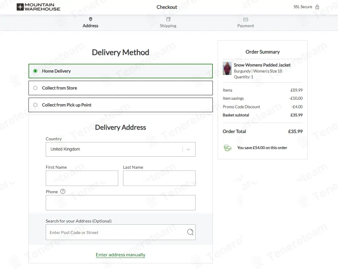
Task: Click the Enter address manually link
Action: click(121, 255)
